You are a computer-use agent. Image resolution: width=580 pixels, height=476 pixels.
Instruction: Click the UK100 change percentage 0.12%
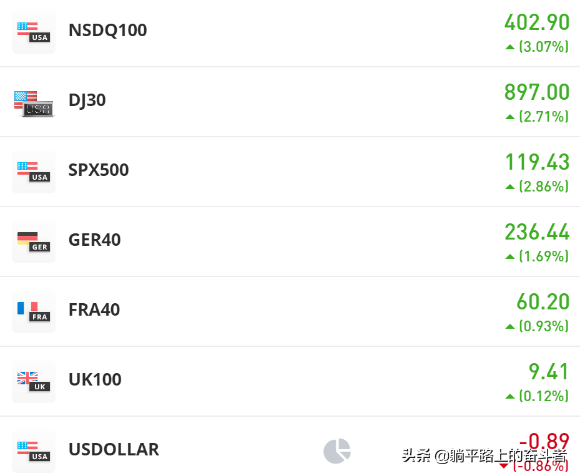click(543, 396)
